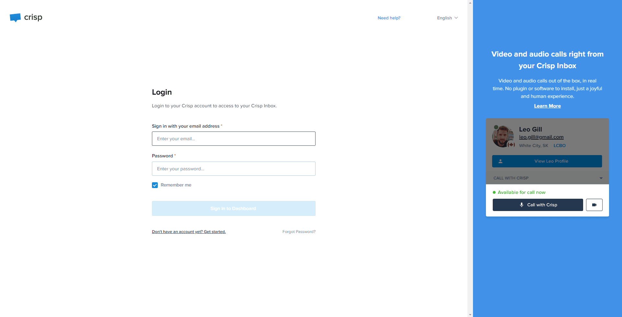Click person icon on profile button
Image resolution: width=622 pixels, height=317 pixels.
501,161
